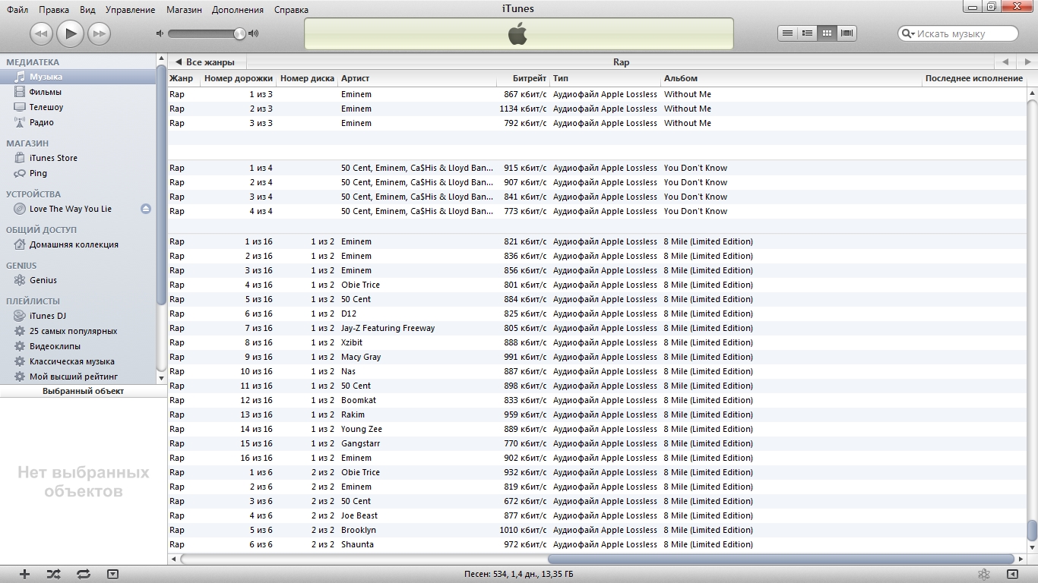Open the Дополнения menu
Viewport: 1038px width, 583px height.
[238, 10]
